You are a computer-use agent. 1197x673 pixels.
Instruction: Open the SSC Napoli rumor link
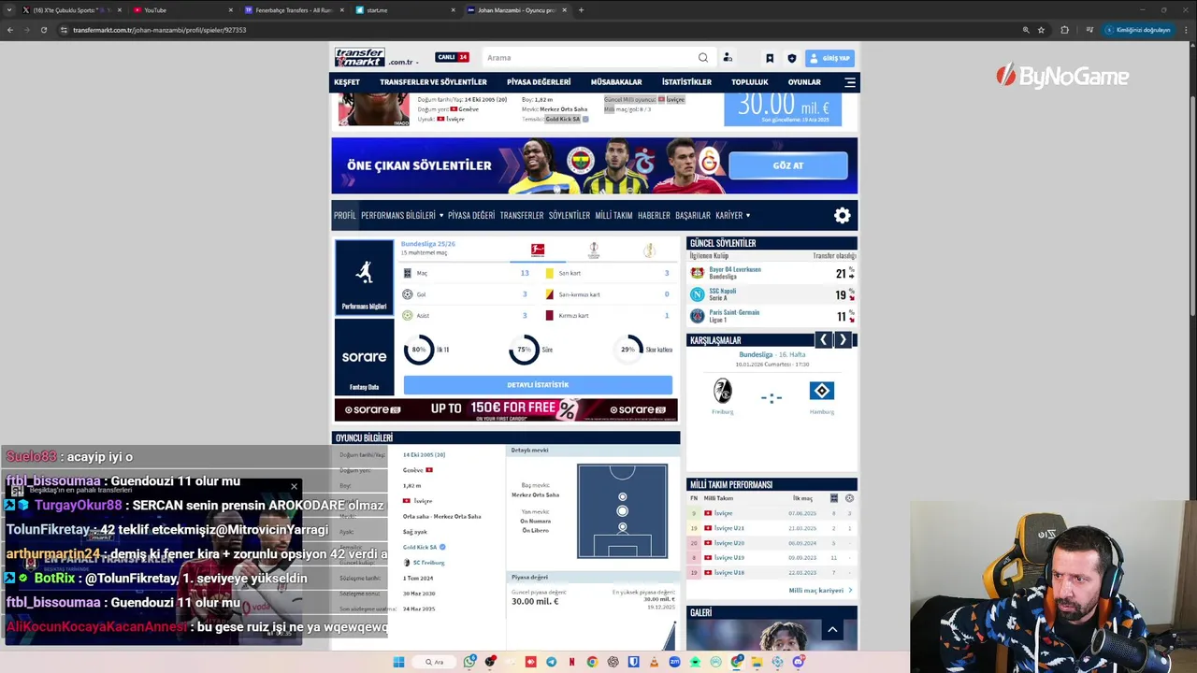tap(723, 291)
